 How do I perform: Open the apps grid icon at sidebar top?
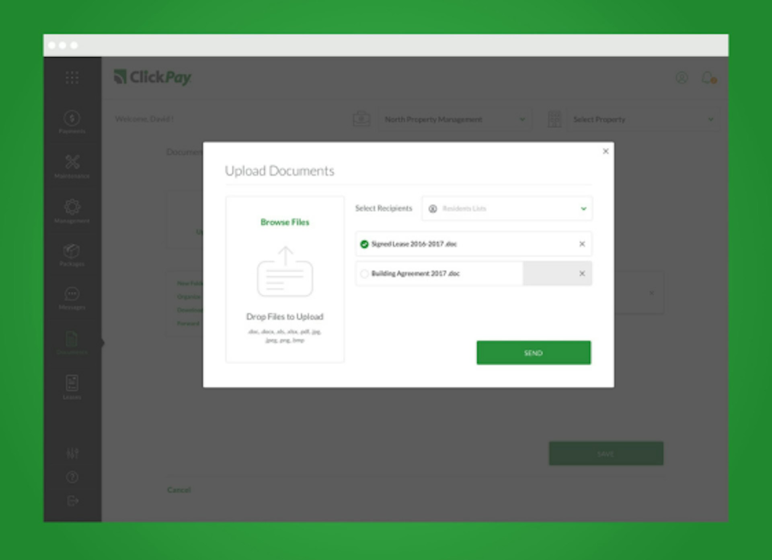pos(72,78)
